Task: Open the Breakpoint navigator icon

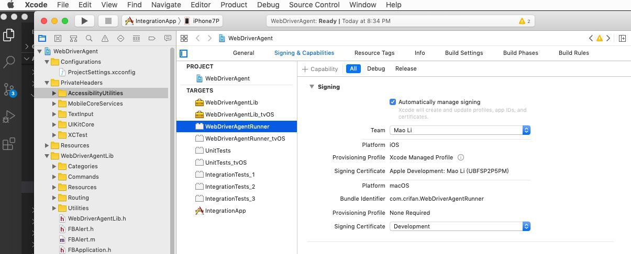Action: point(152,38)
